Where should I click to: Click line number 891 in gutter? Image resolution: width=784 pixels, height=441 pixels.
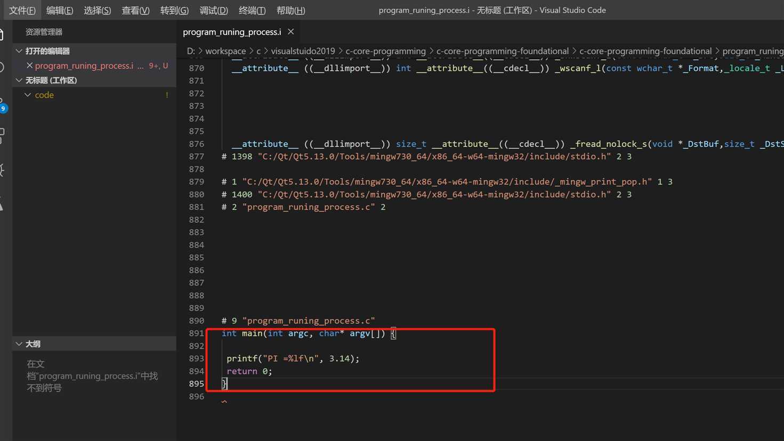tap(197, 334)
